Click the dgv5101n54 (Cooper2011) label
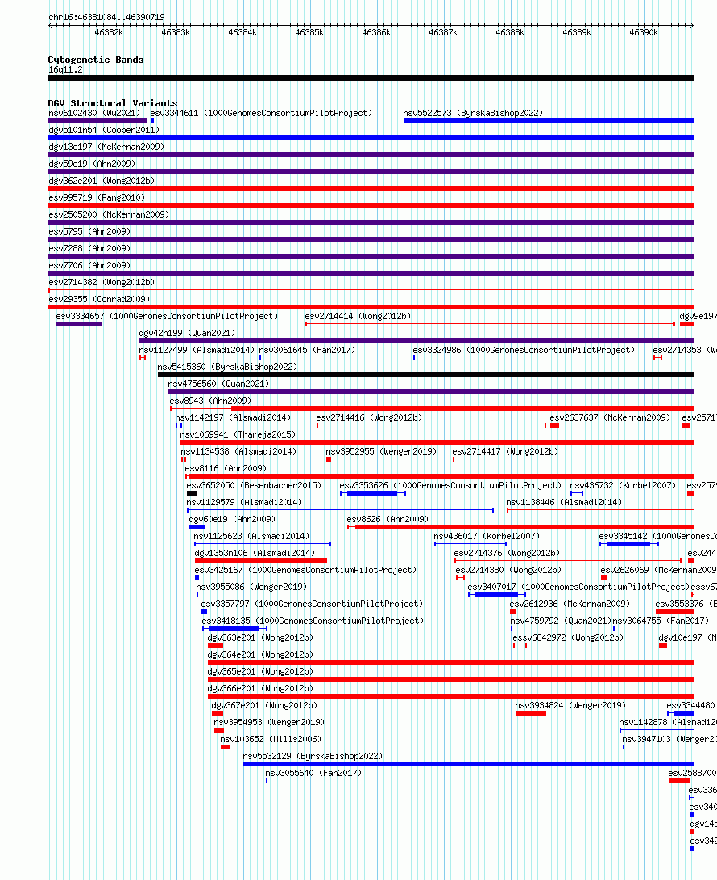 (x=104, y=130)
